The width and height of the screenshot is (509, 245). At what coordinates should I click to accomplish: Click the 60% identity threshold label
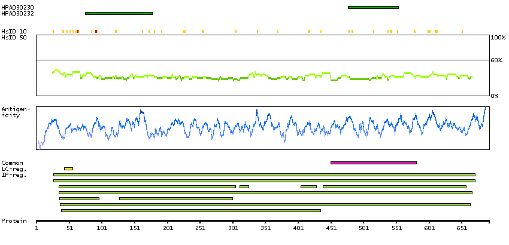(496, 60)
